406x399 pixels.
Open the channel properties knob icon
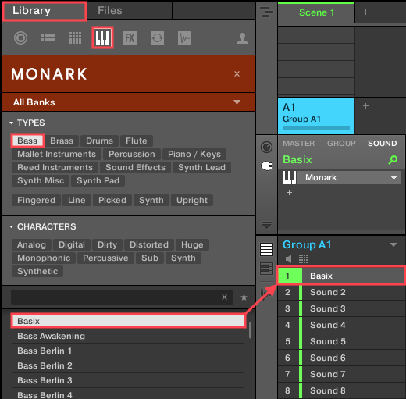tap(266, 148)
